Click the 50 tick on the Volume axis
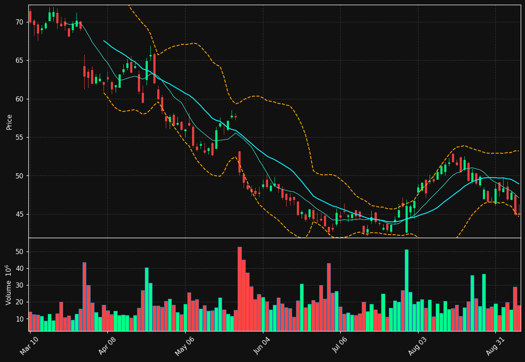 point(20,252)
